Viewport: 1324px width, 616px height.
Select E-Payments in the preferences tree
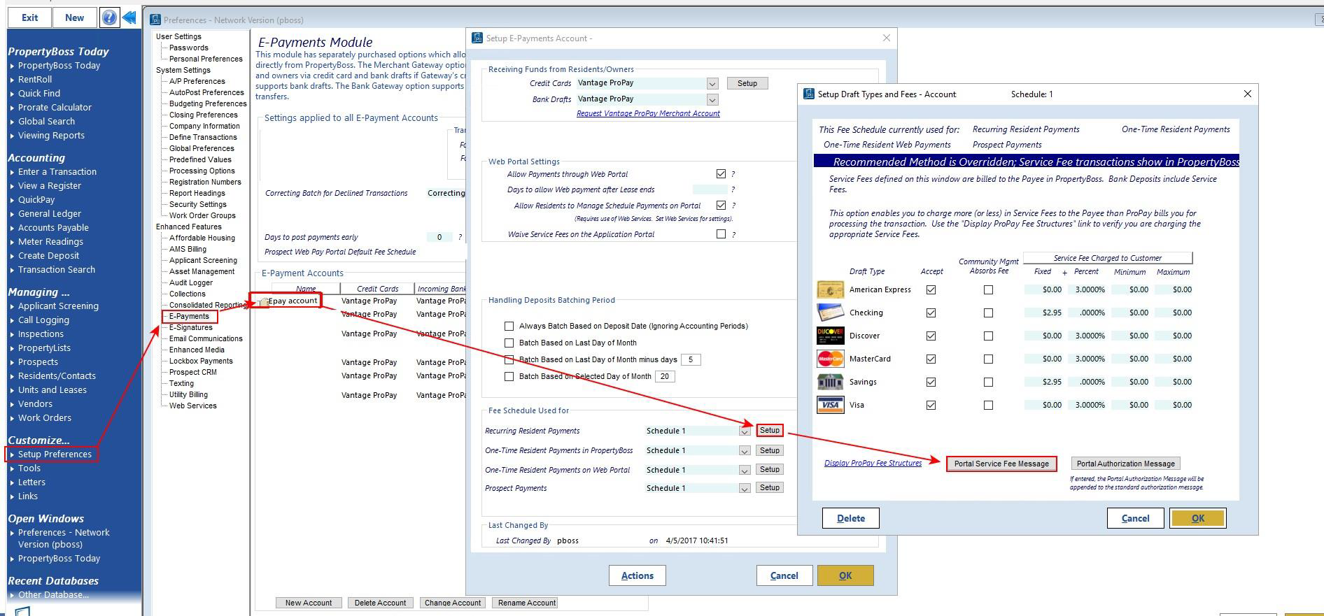tap(189, 316)
